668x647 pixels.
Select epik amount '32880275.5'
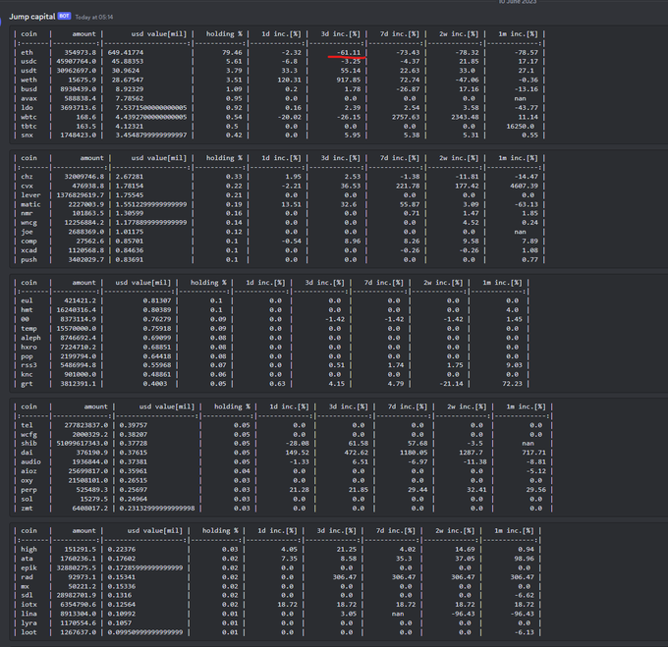coord(77,568)
